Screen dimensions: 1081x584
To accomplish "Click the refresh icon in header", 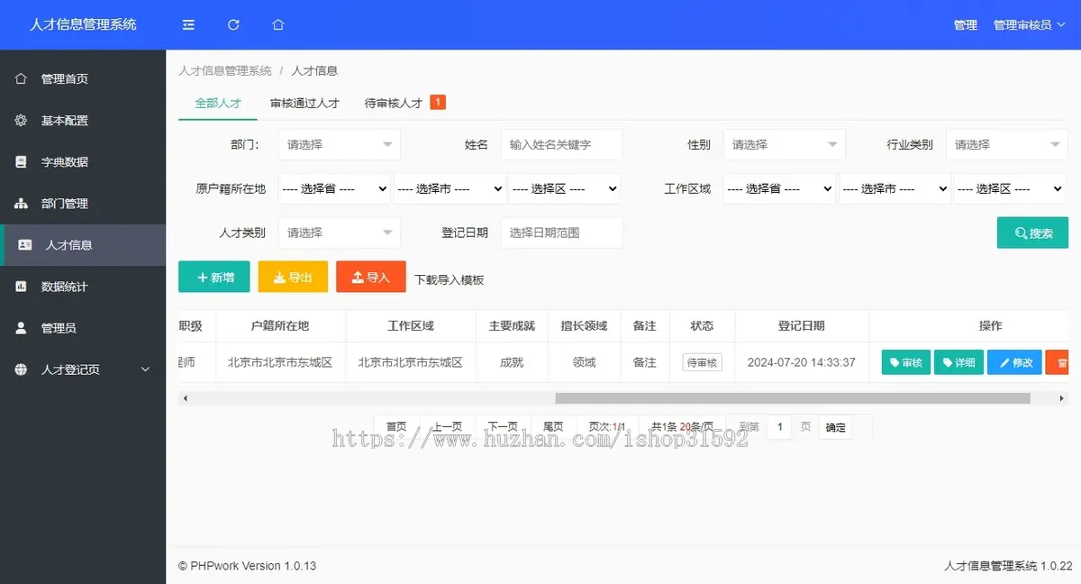I will [x=233, y=24].
